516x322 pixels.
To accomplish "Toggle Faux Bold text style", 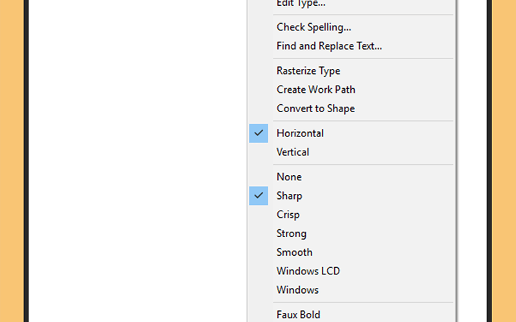I will 351,314.
